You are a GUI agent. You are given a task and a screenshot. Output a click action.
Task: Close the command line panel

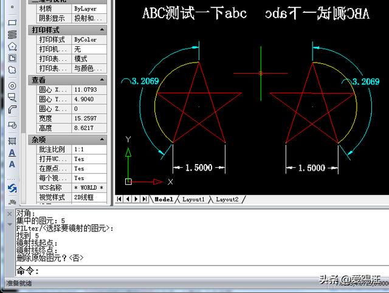click(10, 214)
